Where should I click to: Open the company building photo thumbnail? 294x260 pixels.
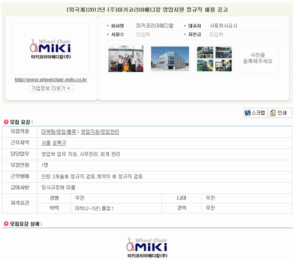pyautogui.click(x=170, y=59)
